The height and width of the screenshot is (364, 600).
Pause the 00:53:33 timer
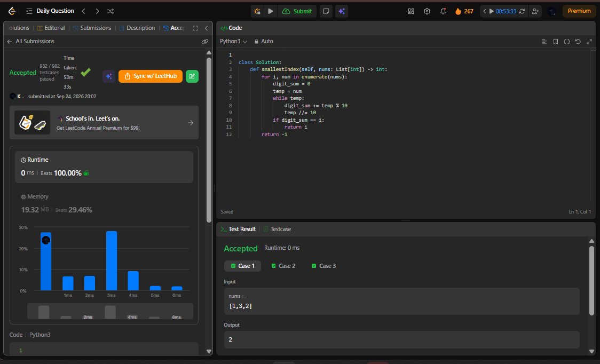click(492, 11)
